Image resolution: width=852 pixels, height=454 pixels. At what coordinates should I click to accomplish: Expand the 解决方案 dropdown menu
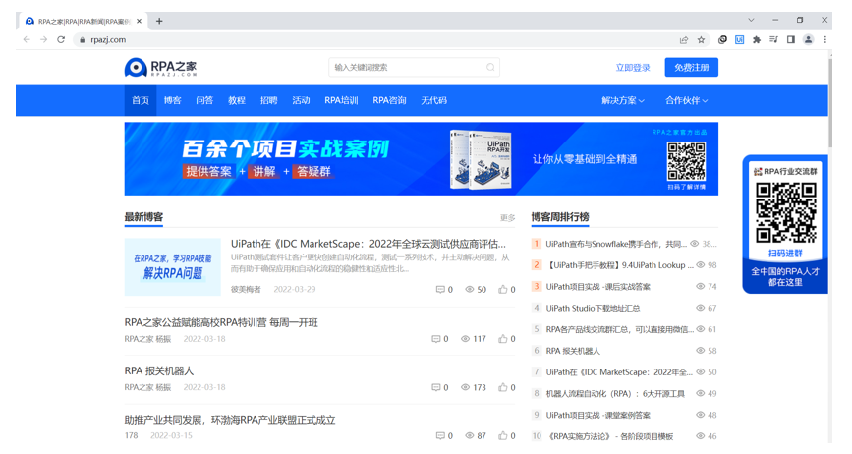click(623, 100)
